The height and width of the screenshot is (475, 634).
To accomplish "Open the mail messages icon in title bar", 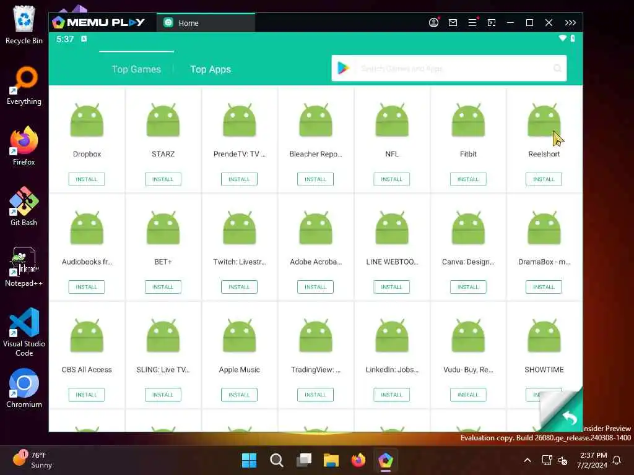I will coord(453,23).
